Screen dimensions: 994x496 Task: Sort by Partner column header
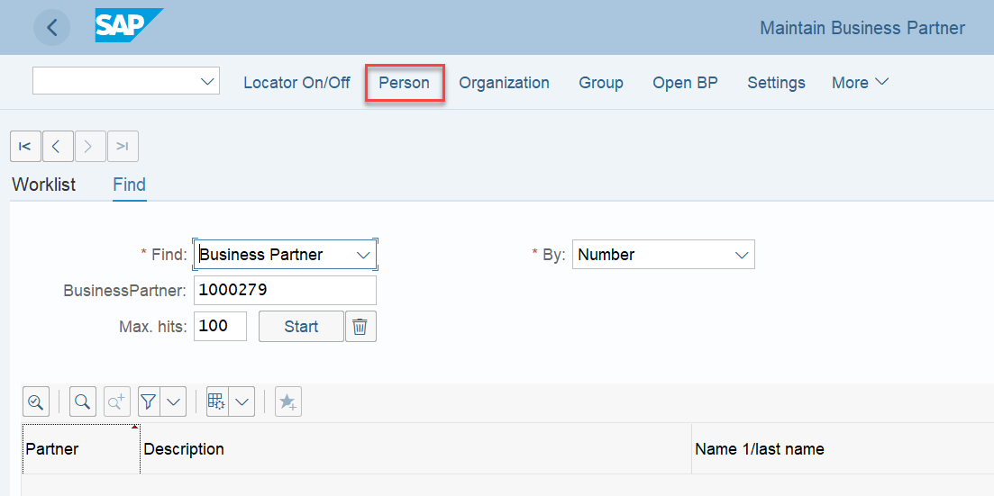(x=80, y=448)
